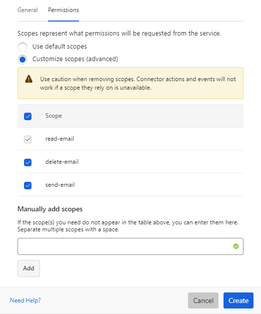Image resolution: width=261 pixels, height=314 pixels.
Task: Focus the manually add scopes text field
Action: 130,246
